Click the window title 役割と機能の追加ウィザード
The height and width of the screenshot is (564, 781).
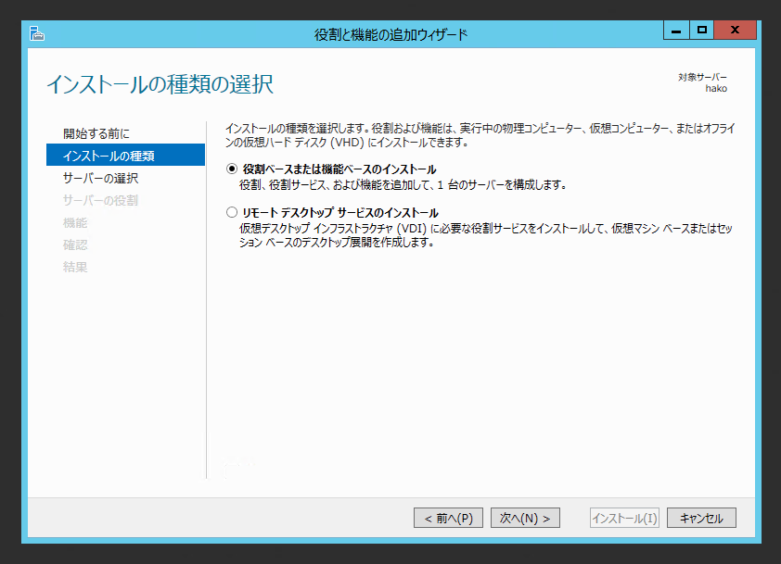(x=391, y=34)
